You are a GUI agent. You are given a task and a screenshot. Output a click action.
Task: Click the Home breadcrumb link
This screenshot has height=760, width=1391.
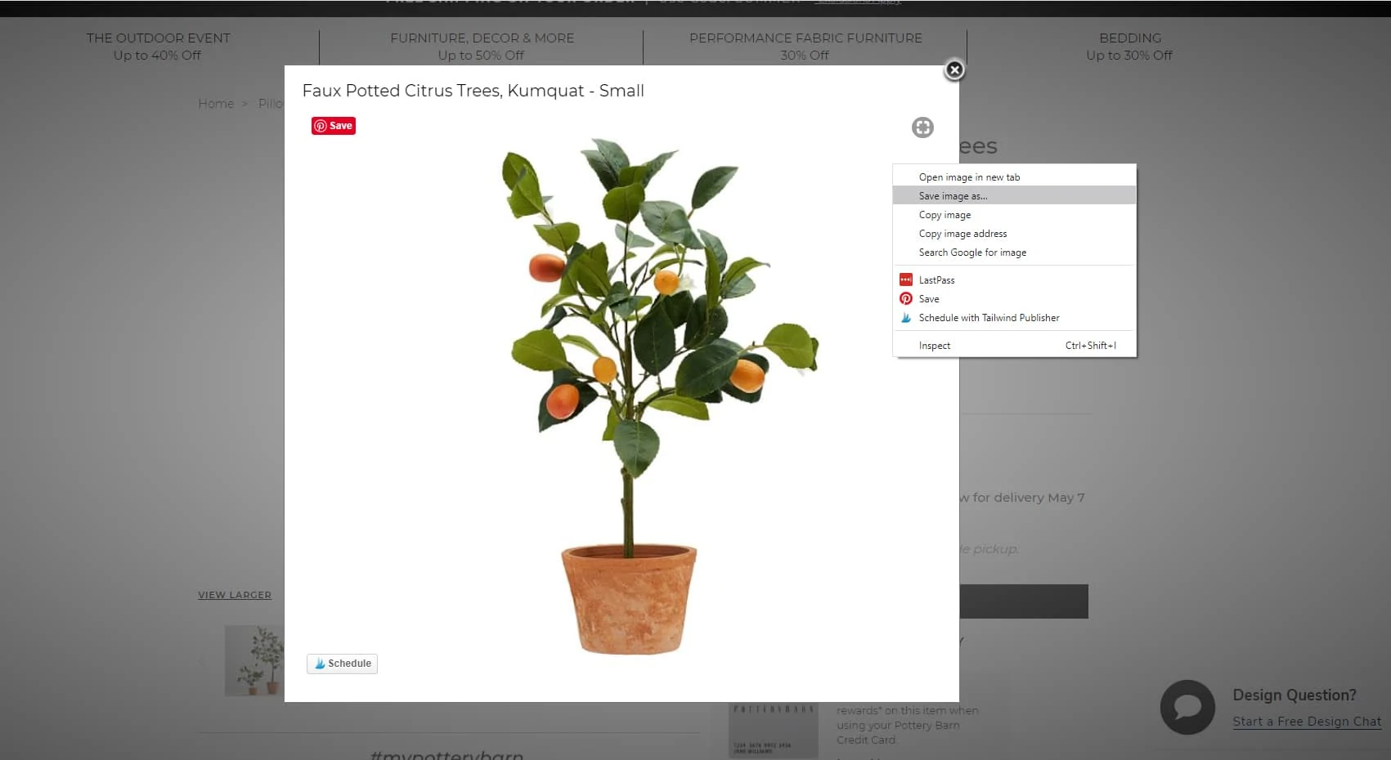216,104
